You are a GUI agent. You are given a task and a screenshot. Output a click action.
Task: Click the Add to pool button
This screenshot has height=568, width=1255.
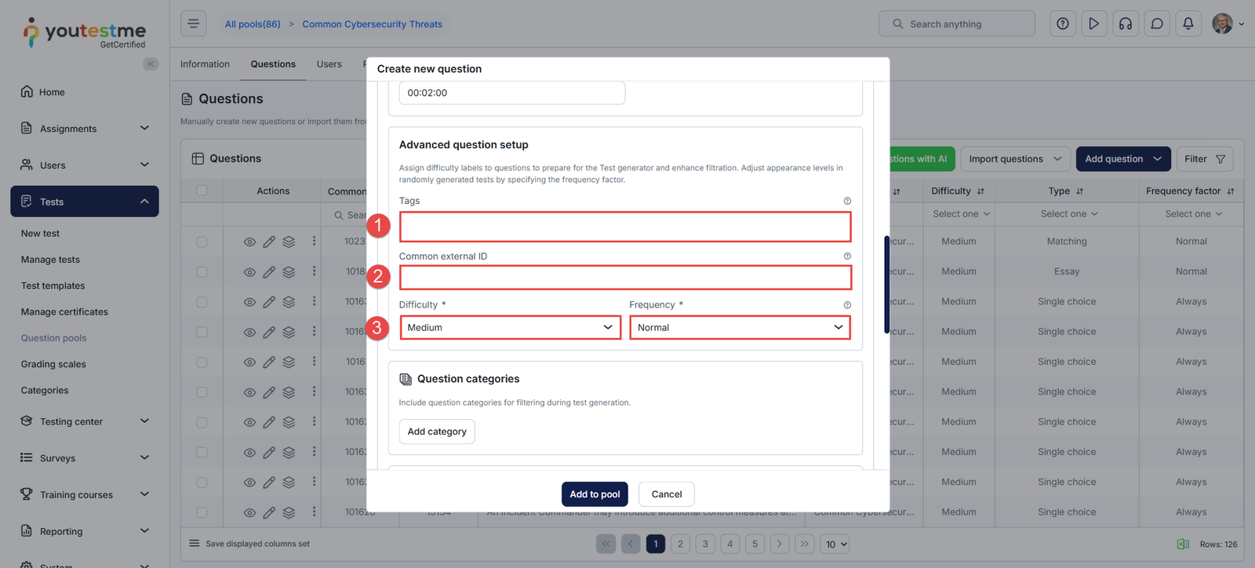[x=595, y=494]
